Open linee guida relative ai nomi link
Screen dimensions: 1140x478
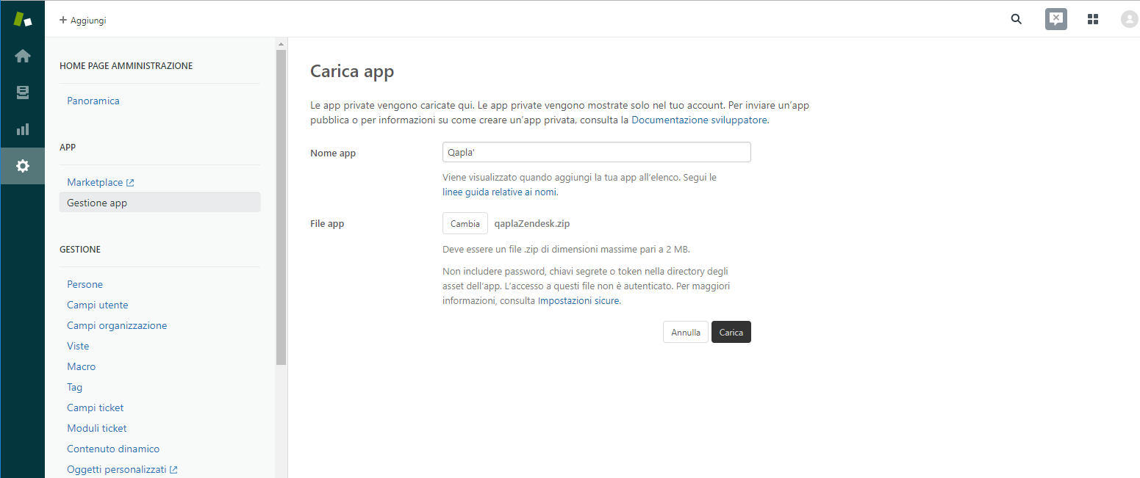tap(500, 192)
